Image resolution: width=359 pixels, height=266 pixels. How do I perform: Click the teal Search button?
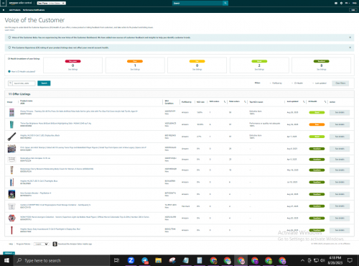pyautogui.click(x=44, y=83)
